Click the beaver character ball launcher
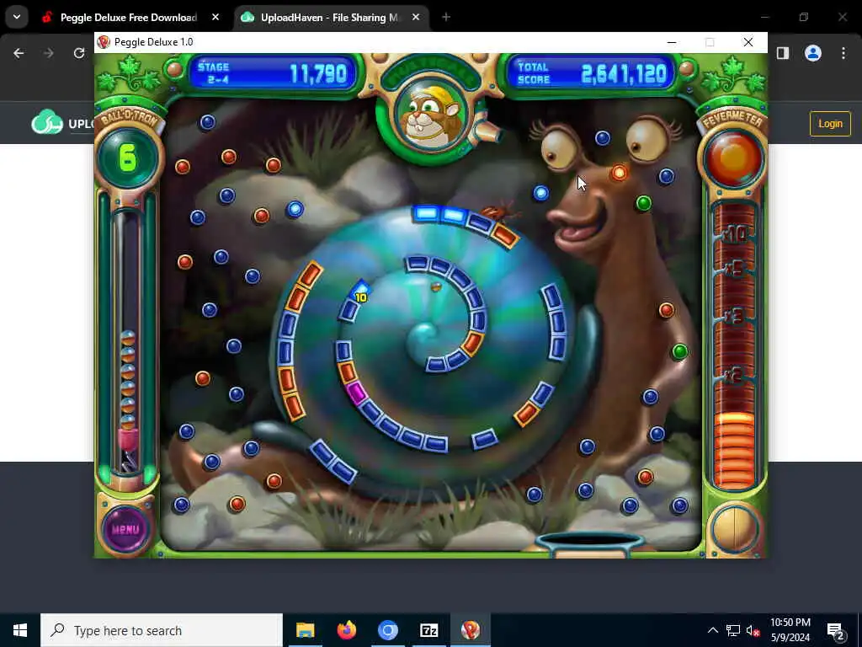 coord(431,117)
